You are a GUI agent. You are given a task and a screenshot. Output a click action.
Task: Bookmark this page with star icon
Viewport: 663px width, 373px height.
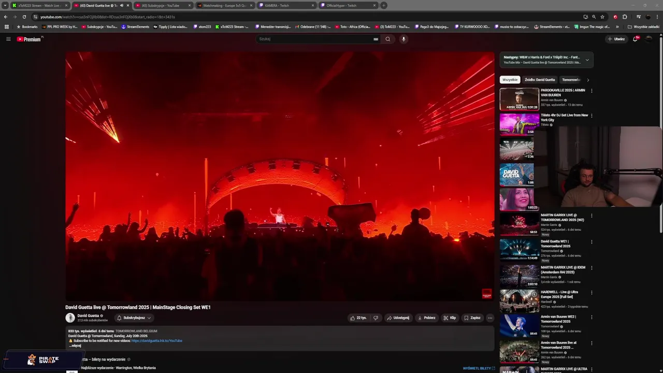(x=602, y=17)
